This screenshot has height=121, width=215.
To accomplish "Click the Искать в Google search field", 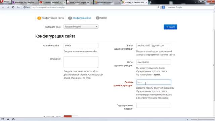I will tap(190, 7).
